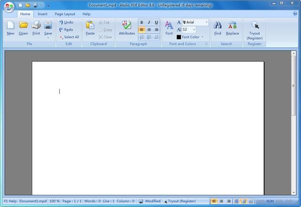The width and height of the screenshot is (301, 207).
Task: Click the Select All button
Action: click(68, 37)
